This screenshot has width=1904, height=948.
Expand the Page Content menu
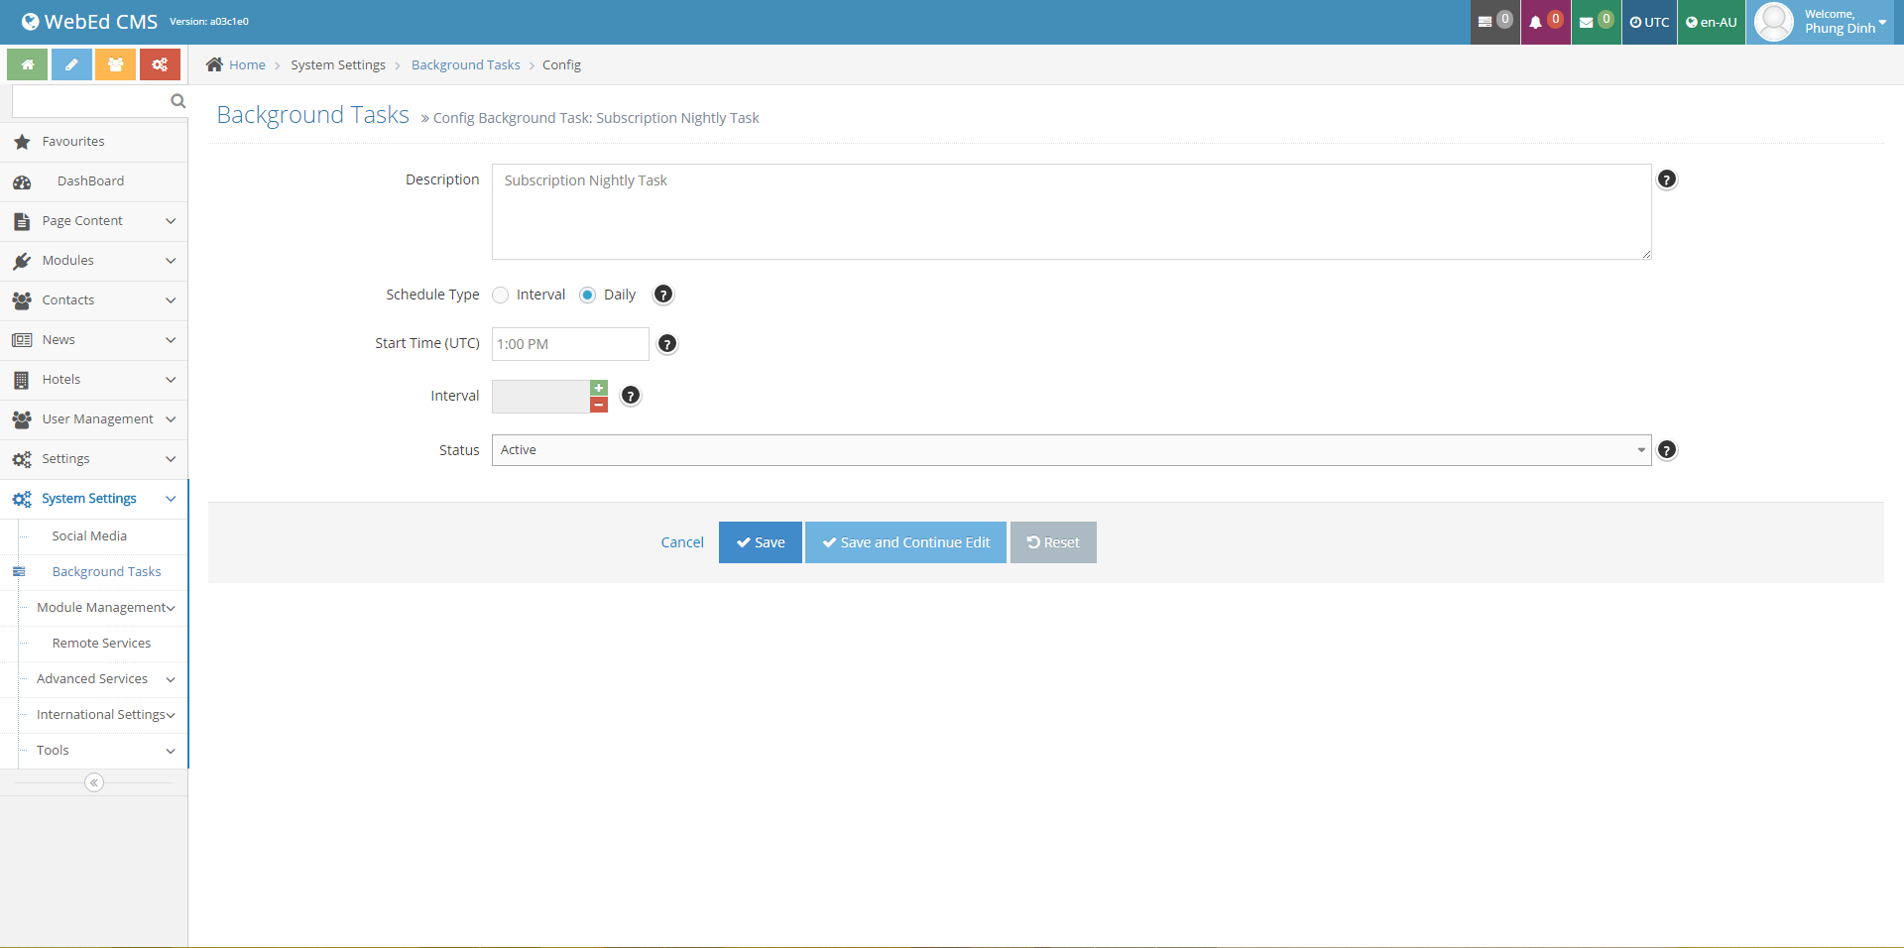tap(94, 221)
